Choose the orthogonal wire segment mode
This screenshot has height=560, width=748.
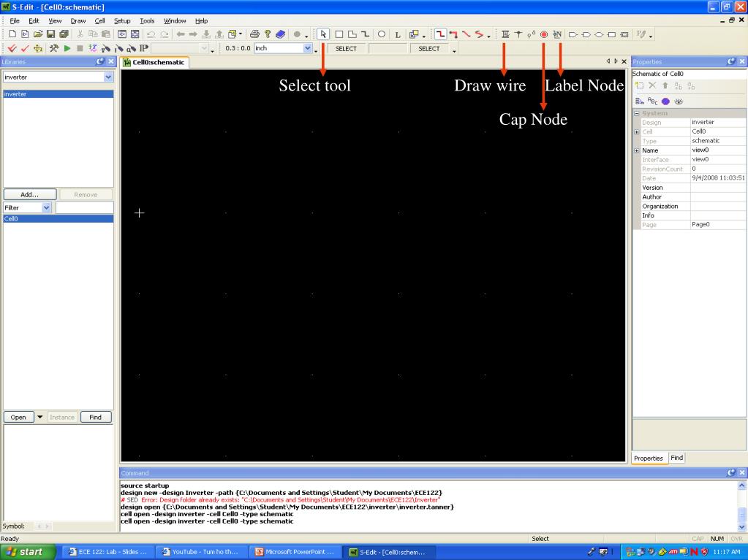click(440, 34)
